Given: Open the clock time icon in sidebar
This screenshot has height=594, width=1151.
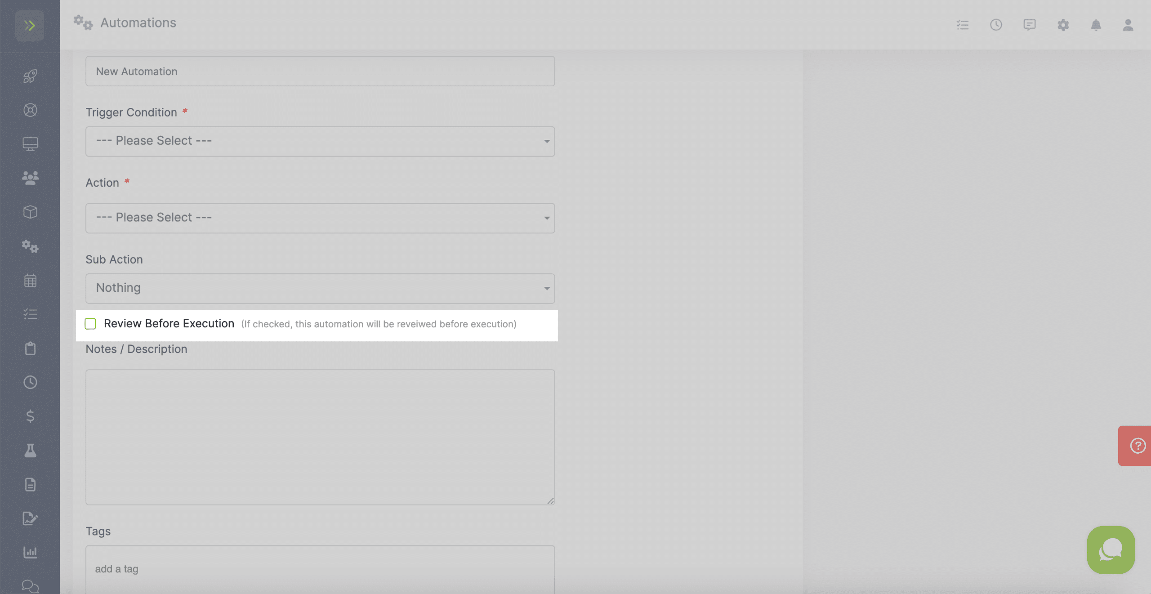Looking at the screenshot, I should pos(30,382).
